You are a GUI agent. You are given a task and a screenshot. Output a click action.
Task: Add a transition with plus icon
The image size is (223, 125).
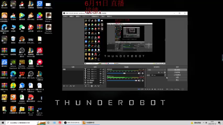click(x=159, y=72)
